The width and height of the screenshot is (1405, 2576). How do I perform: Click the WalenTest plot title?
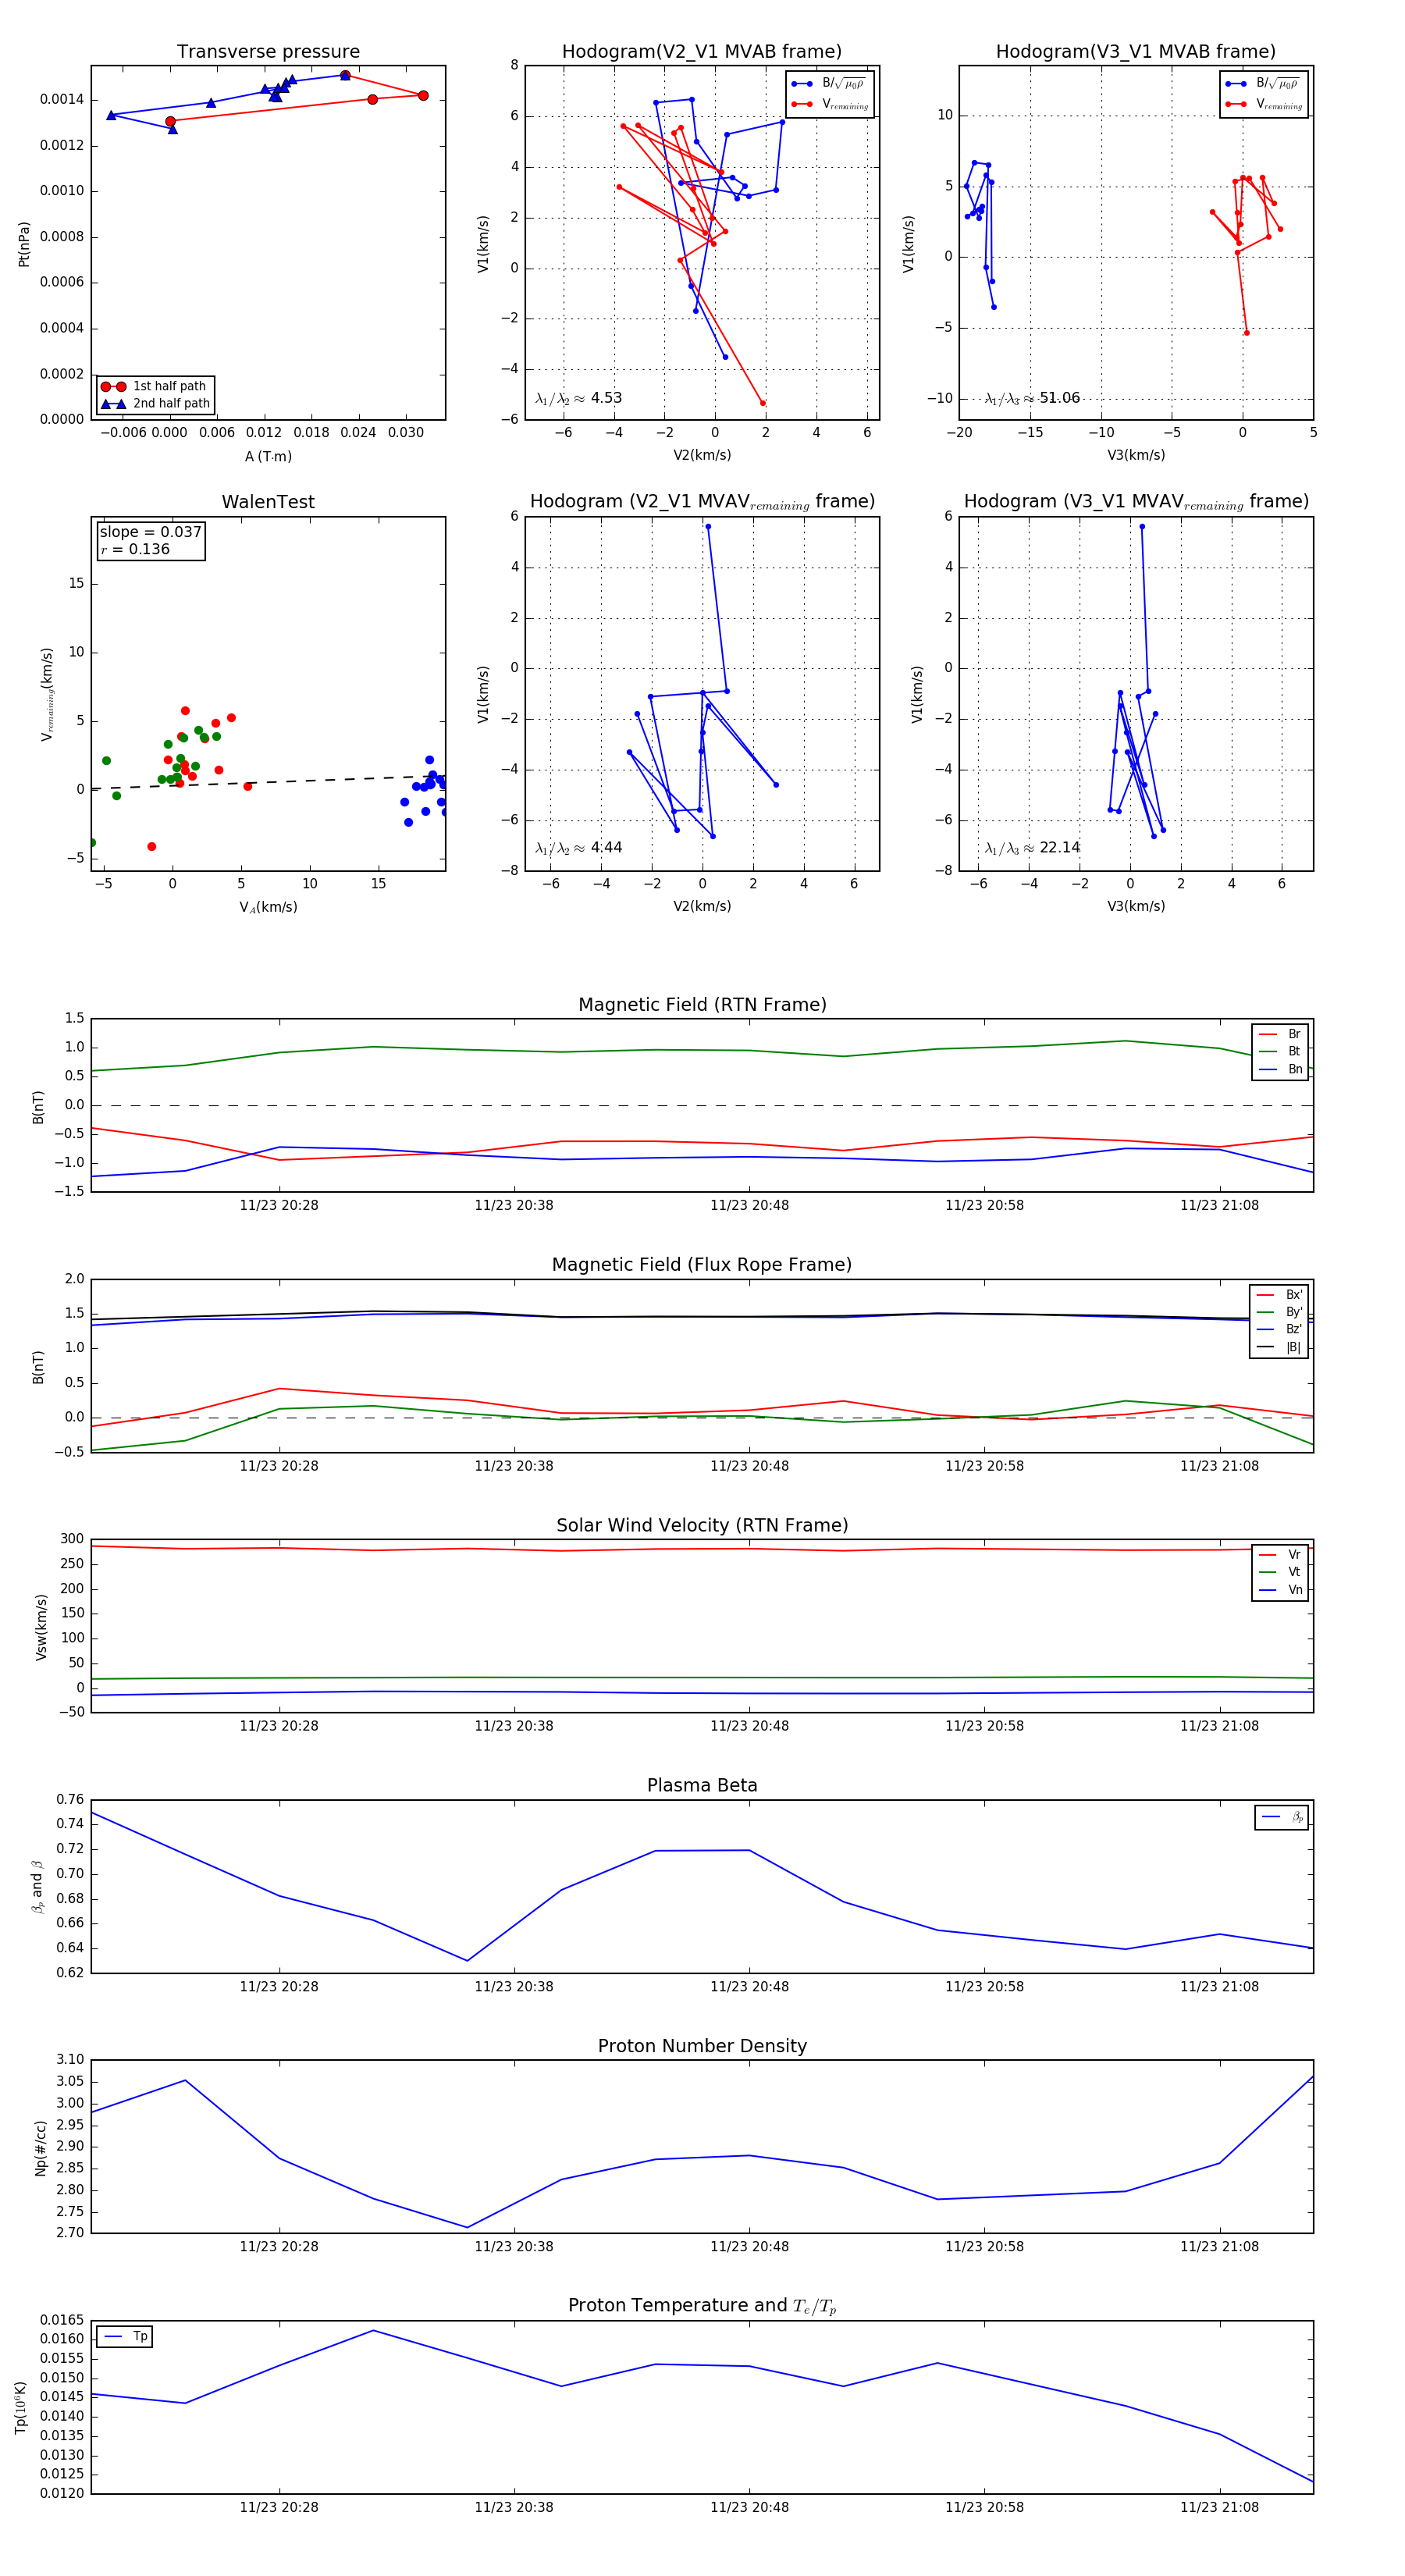pyautogui.click(x=268, y=502)
